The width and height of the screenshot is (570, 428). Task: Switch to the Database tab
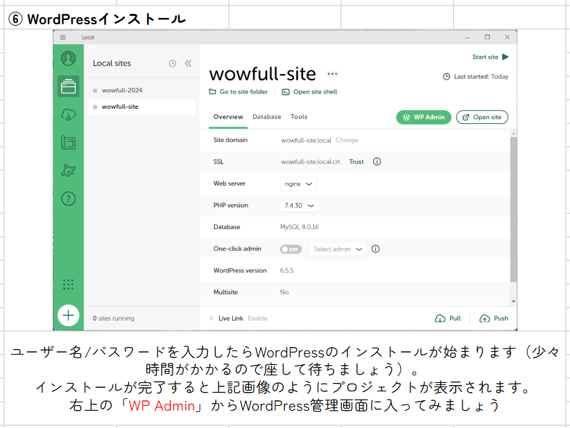click(x=266, y=116)
